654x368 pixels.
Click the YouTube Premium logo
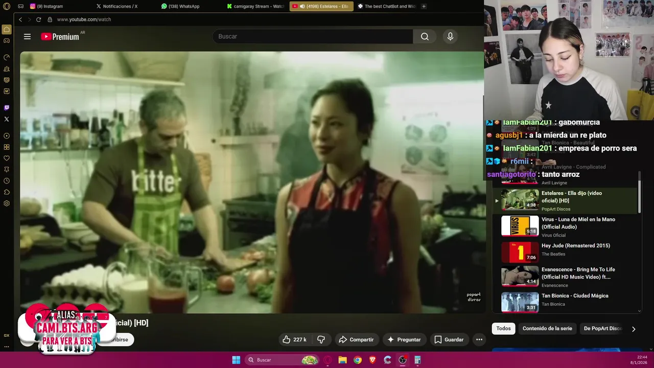(x=60, y=36)
